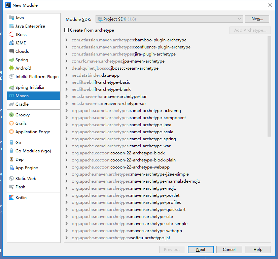278x259 pixels.
Task: Open the Module SDK dropdown
Action: 169,19
